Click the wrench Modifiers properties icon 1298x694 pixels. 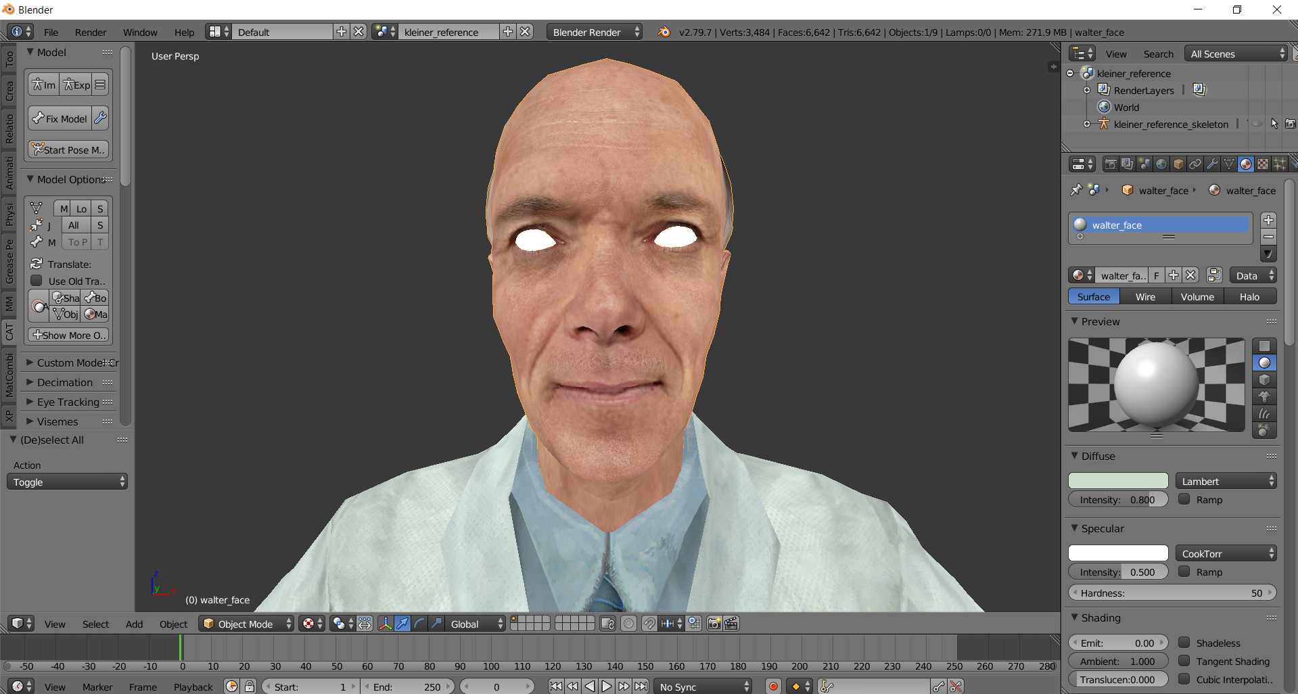[x=1212, y=164]
